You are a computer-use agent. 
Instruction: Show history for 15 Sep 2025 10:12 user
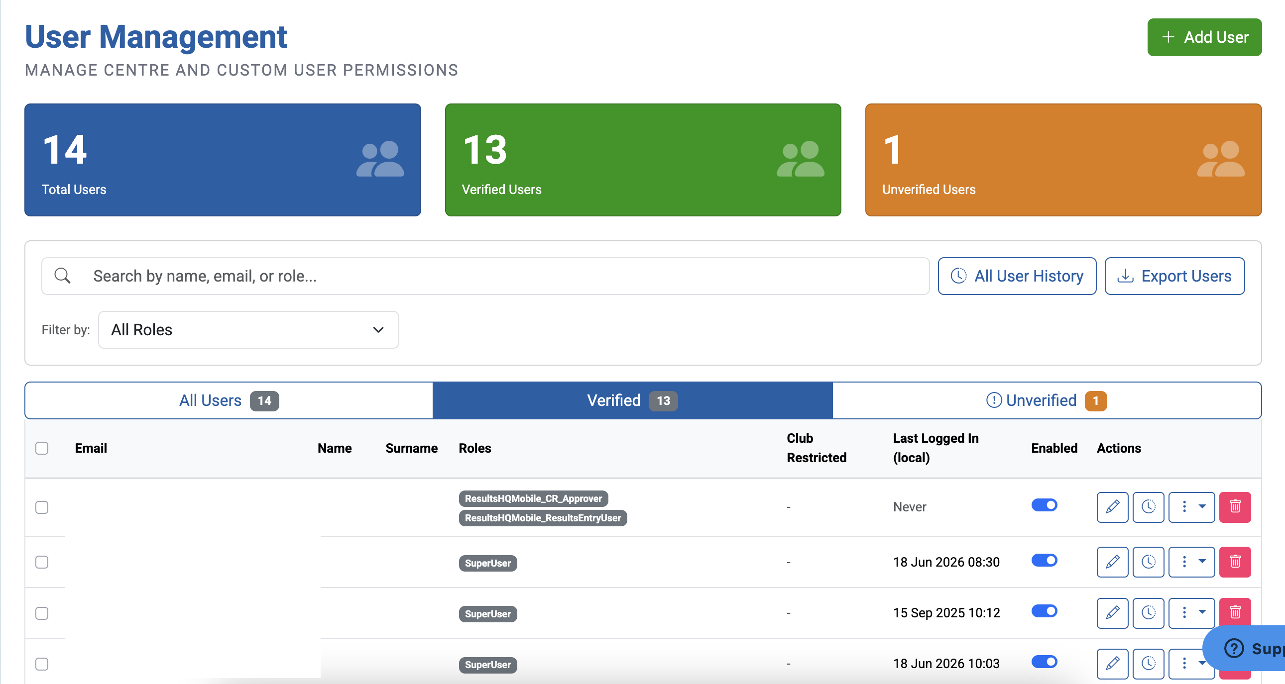1148,613
